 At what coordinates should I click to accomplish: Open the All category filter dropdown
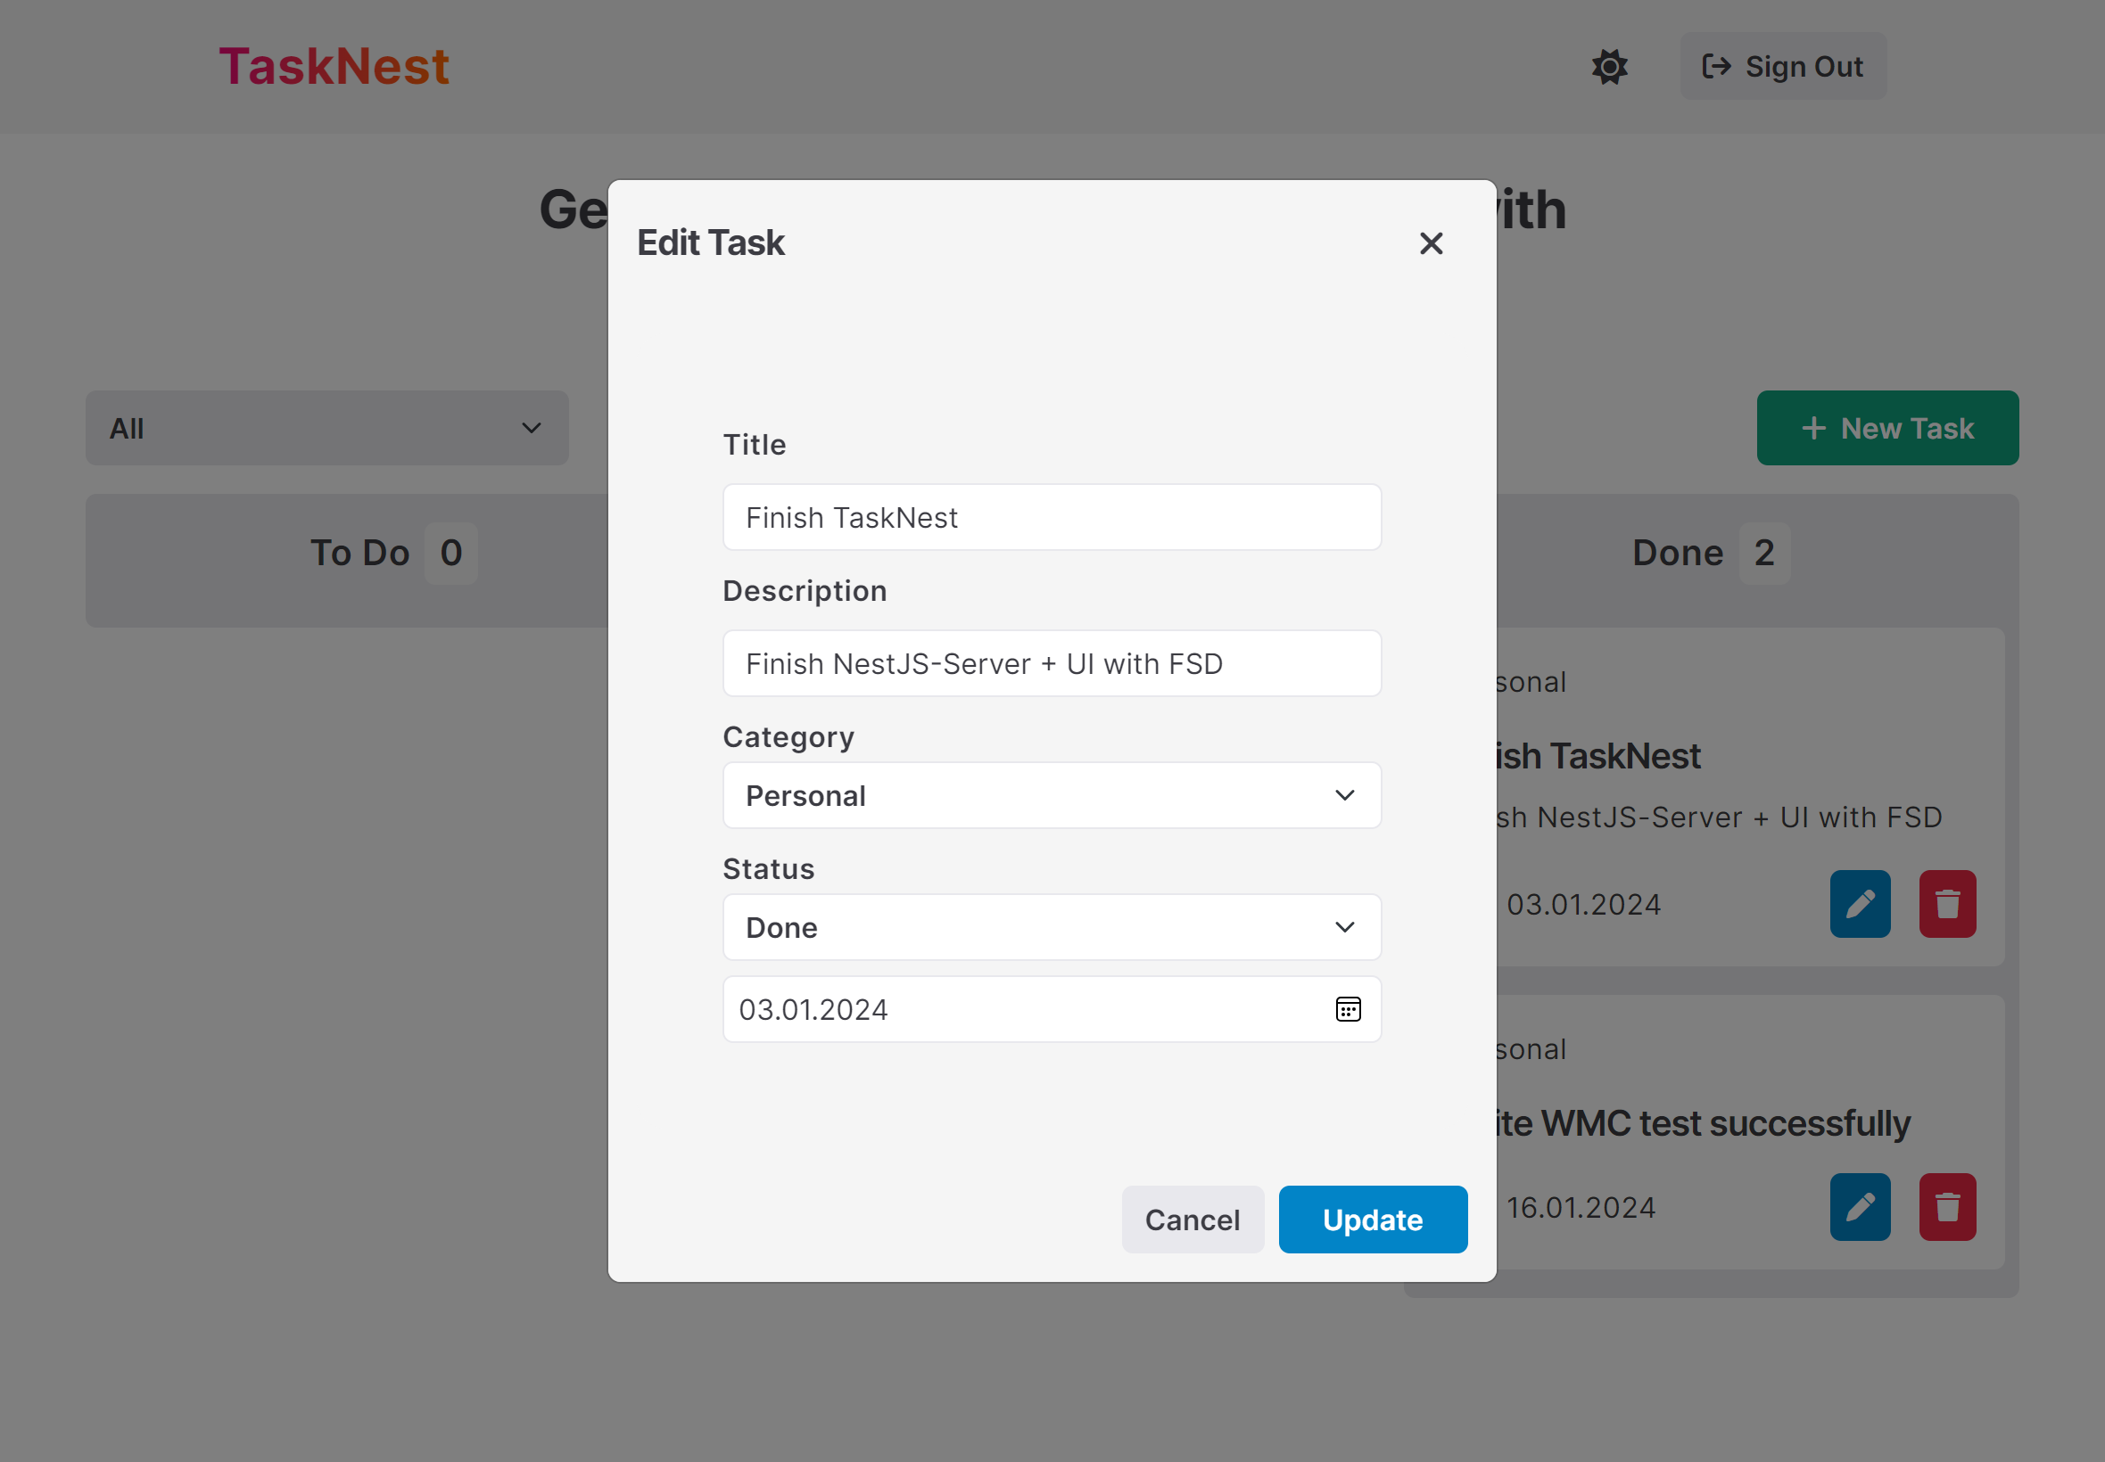tap(327, 428)
